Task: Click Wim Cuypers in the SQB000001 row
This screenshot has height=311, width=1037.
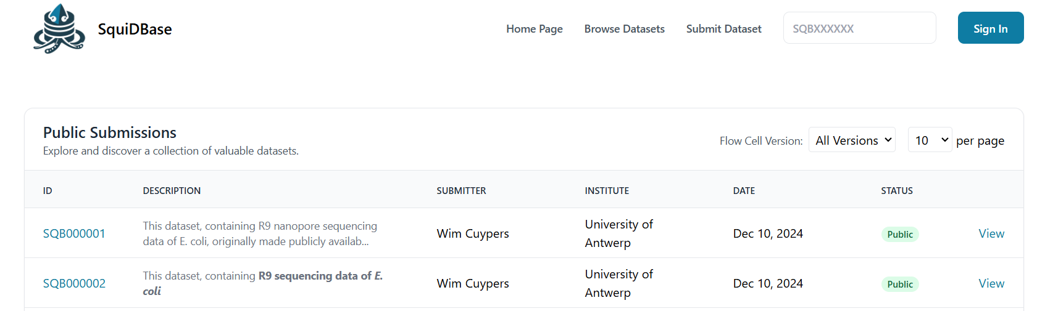Action: (x=473, y=233)
